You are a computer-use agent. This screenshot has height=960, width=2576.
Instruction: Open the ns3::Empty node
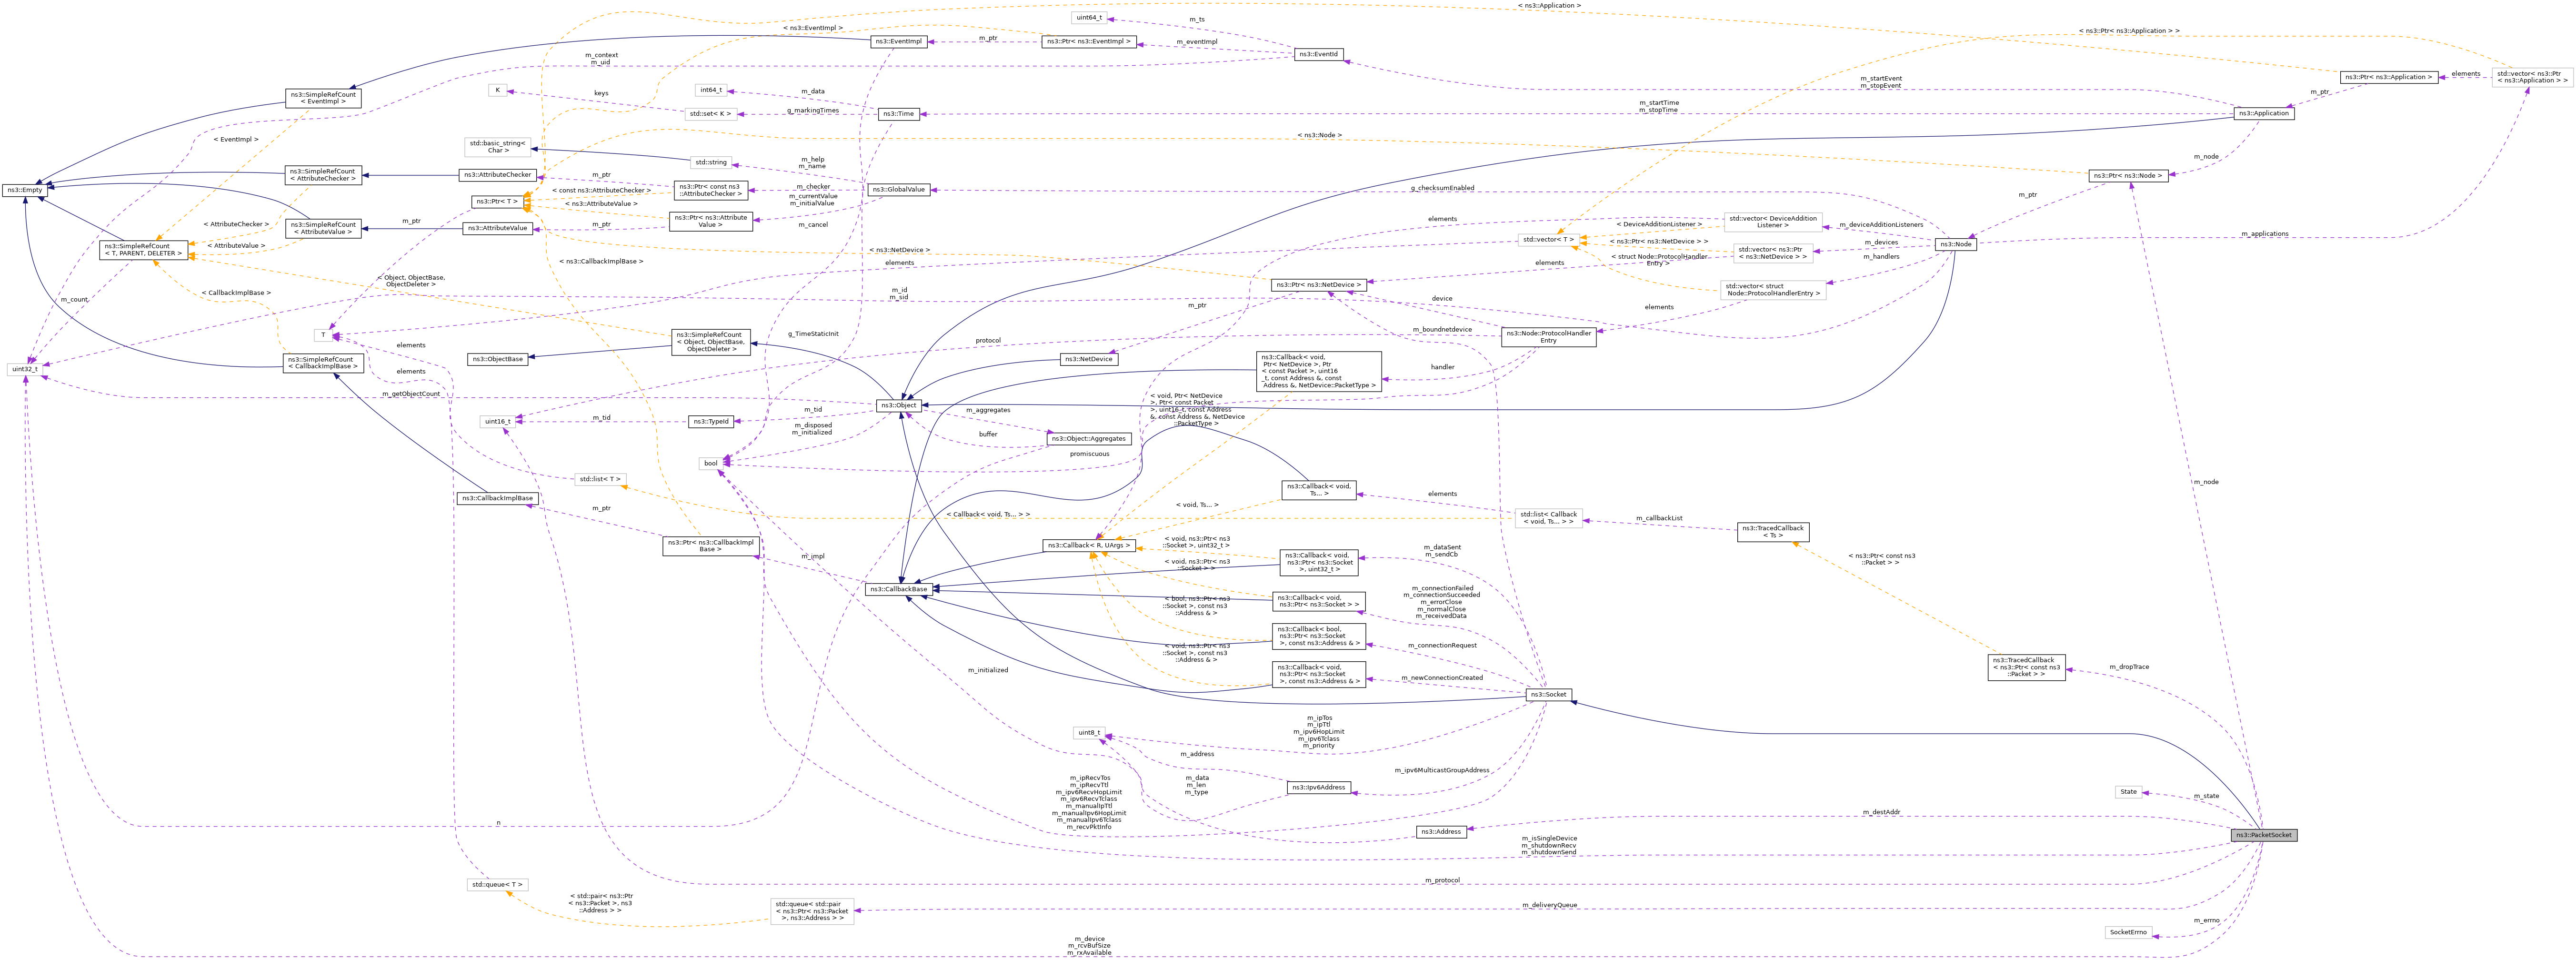click(24, 190)
